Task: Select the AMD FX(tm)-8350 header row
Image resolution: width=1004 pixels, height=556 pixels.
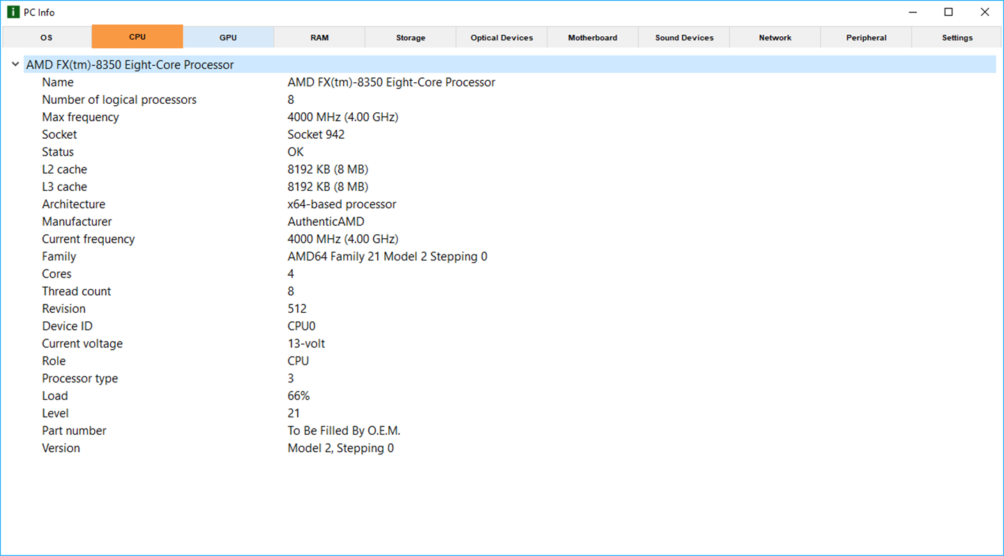Action: 510,65
